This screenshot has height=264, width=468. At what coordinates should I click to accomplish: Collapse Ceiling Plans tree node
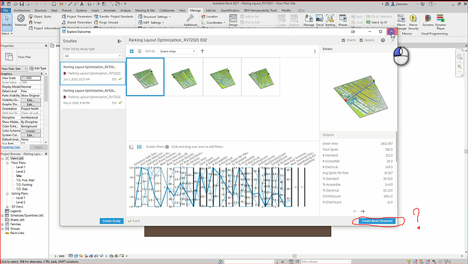pos(7,193)
